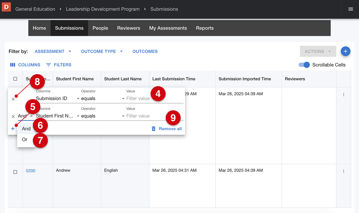Screen dimensions: 359x213
Task: Click the blue plus add button
Action: pos(345,52)
